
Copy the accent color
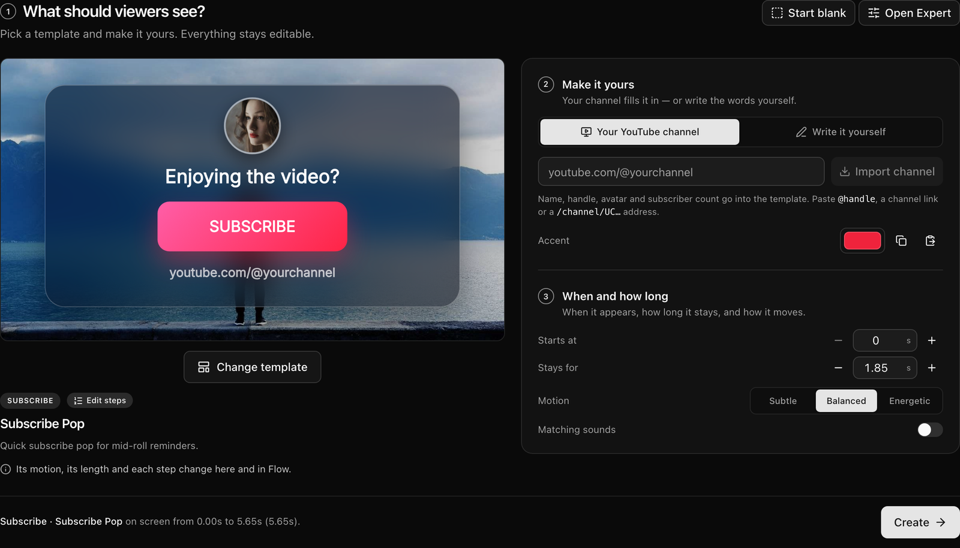[901, 240]
